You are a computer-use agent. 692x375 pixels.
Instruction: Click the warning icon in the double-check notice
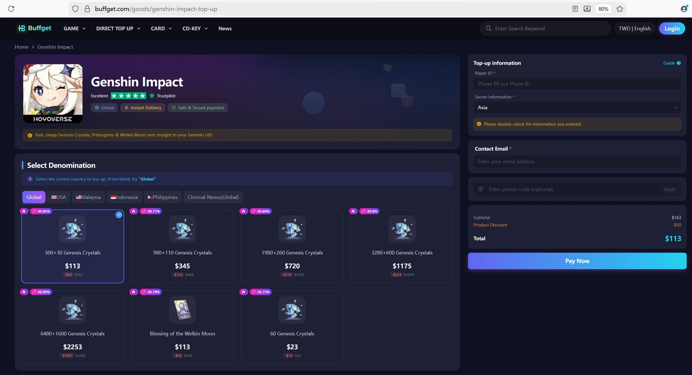click(479, 124)
